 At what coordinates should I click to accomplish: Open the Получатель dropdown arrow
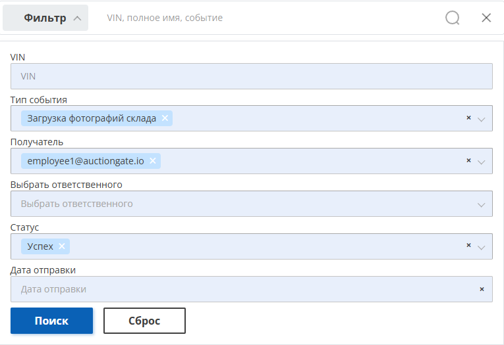[481, 162]
